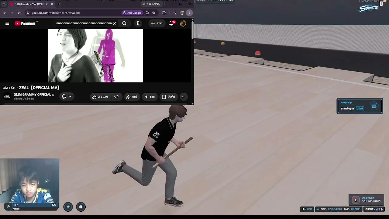
Task: Like the video with 3.3 แสน likes
Action: (101, 97)
